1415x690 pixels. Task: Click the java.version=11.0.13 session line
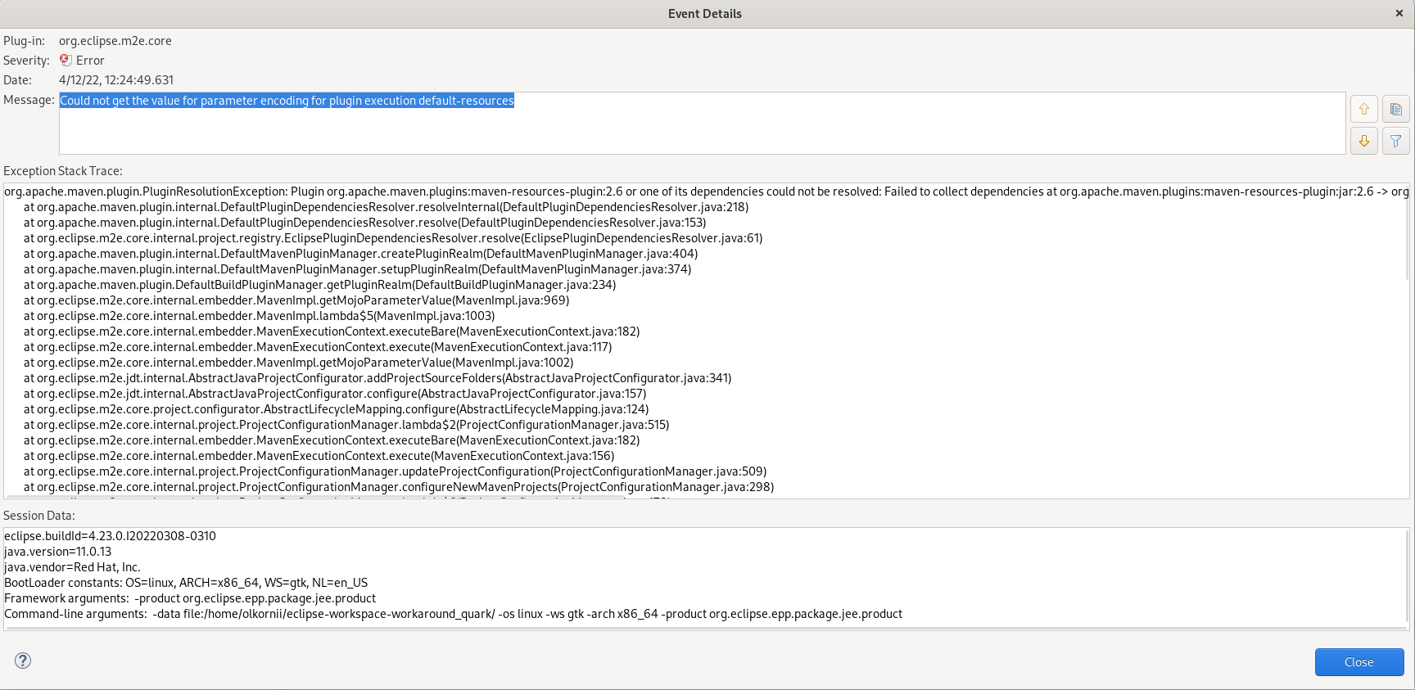click(x=58, y=552)
